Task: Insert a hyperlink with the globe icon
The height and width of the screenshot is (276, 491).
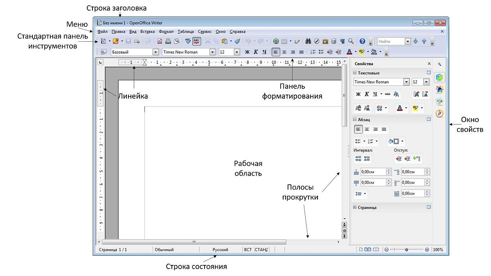Action: click(276, 41)
